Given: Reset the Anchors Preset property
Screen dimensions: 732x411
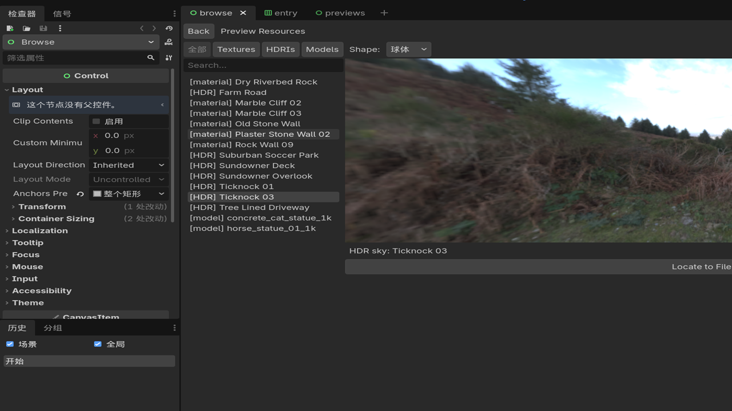Looking at the screenshot, I should click(80, 194).
